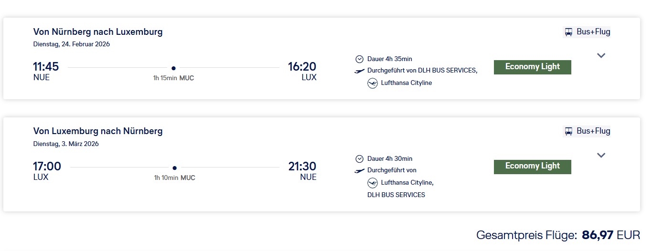The image size is (653, 251).
Task: Click the airplane icon beside return flight's Durchgeführt von
Action: click(360, 170)
